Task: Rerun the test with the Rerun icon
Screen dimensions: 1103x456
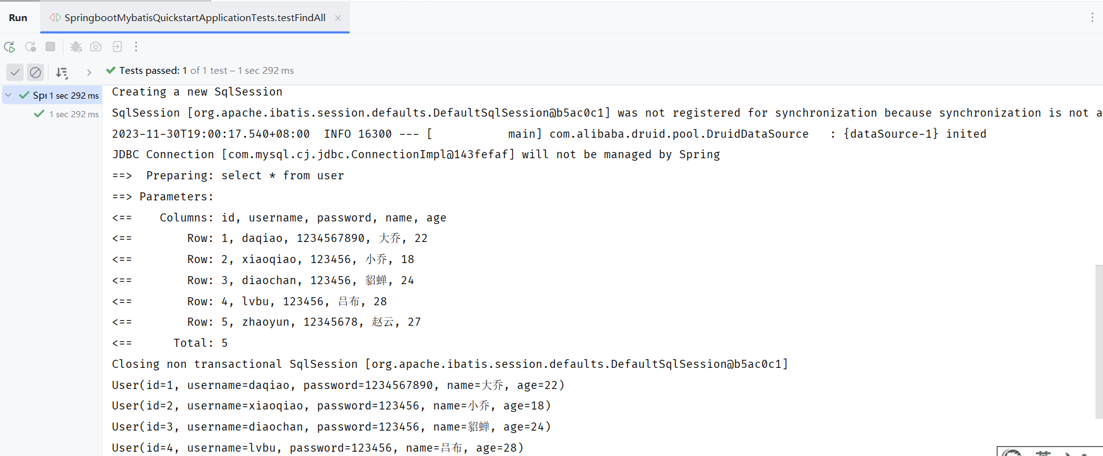Action: tap(9, 47)
